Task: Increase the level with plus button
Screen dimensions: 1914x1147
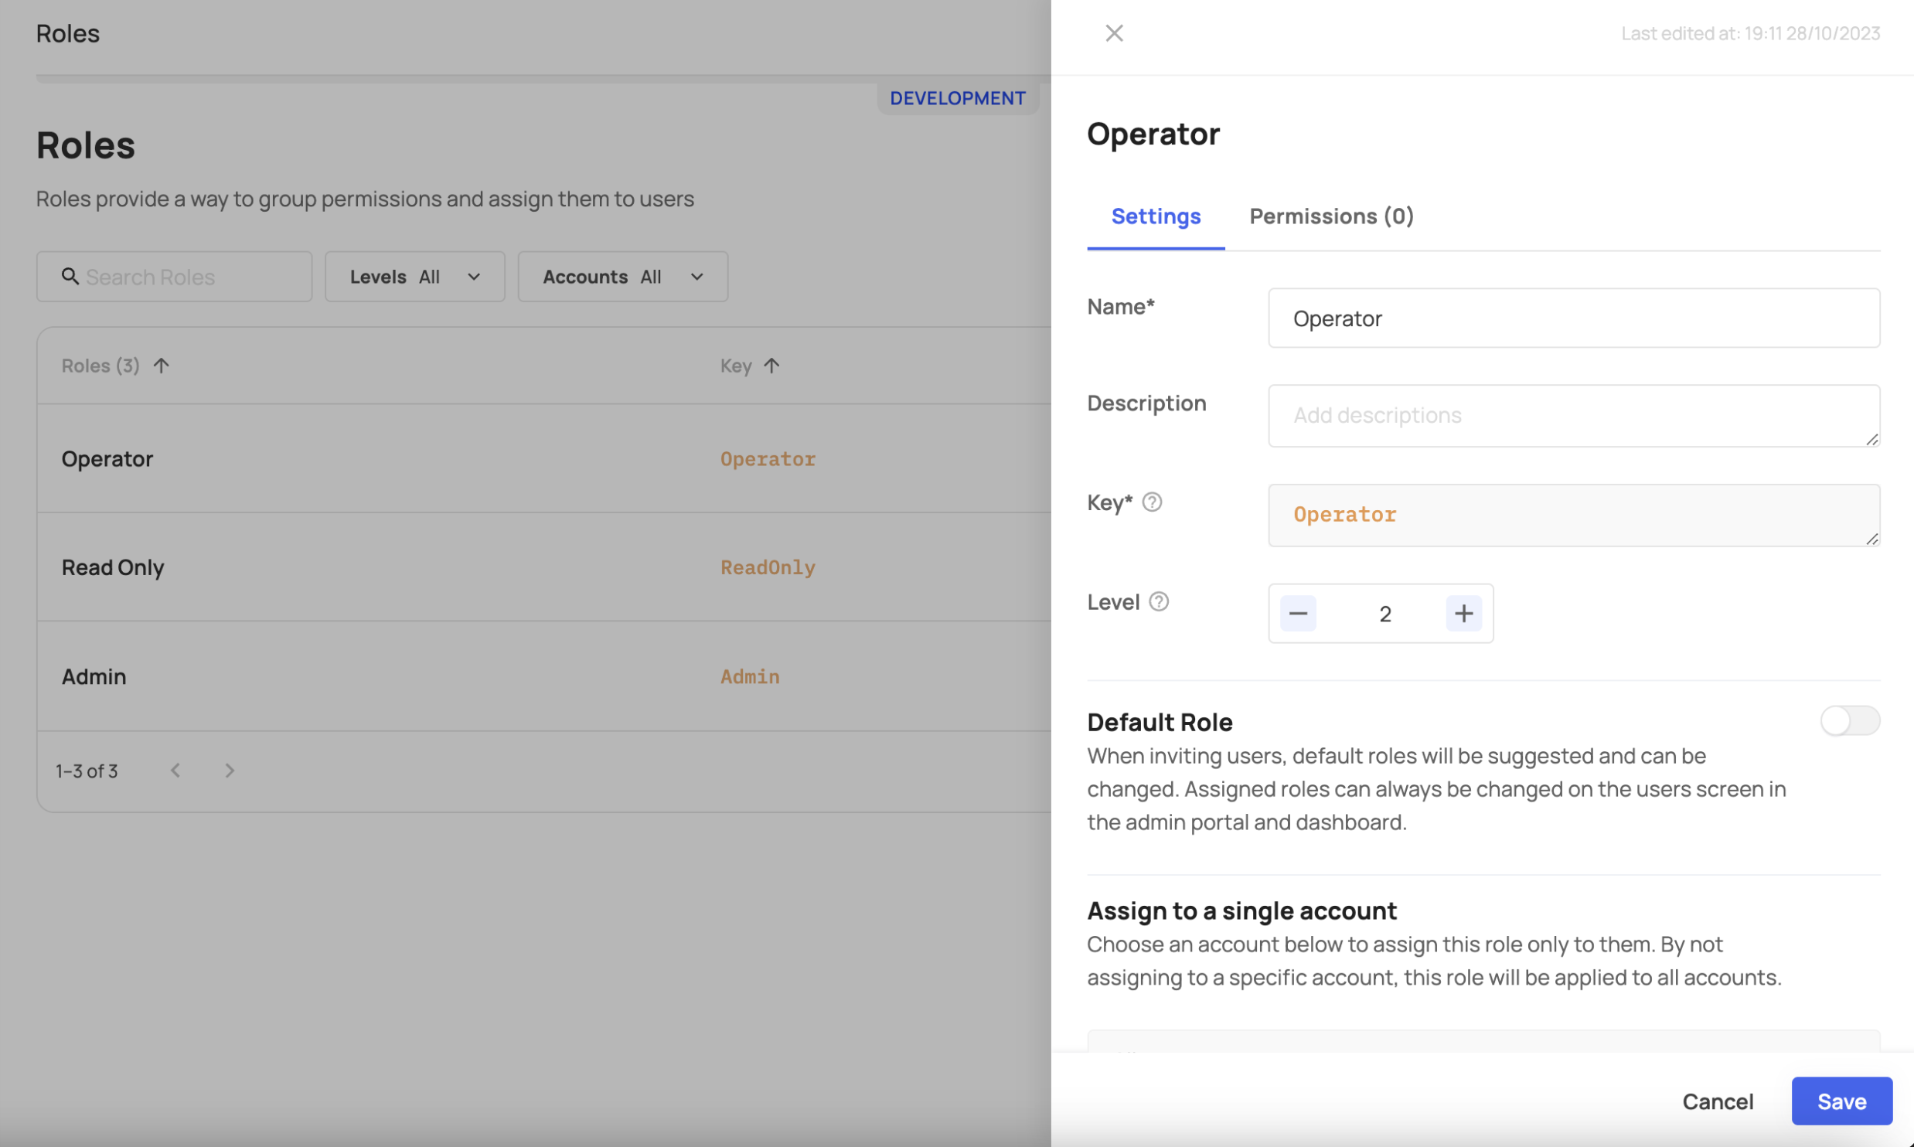Action: coord(1463,614)
